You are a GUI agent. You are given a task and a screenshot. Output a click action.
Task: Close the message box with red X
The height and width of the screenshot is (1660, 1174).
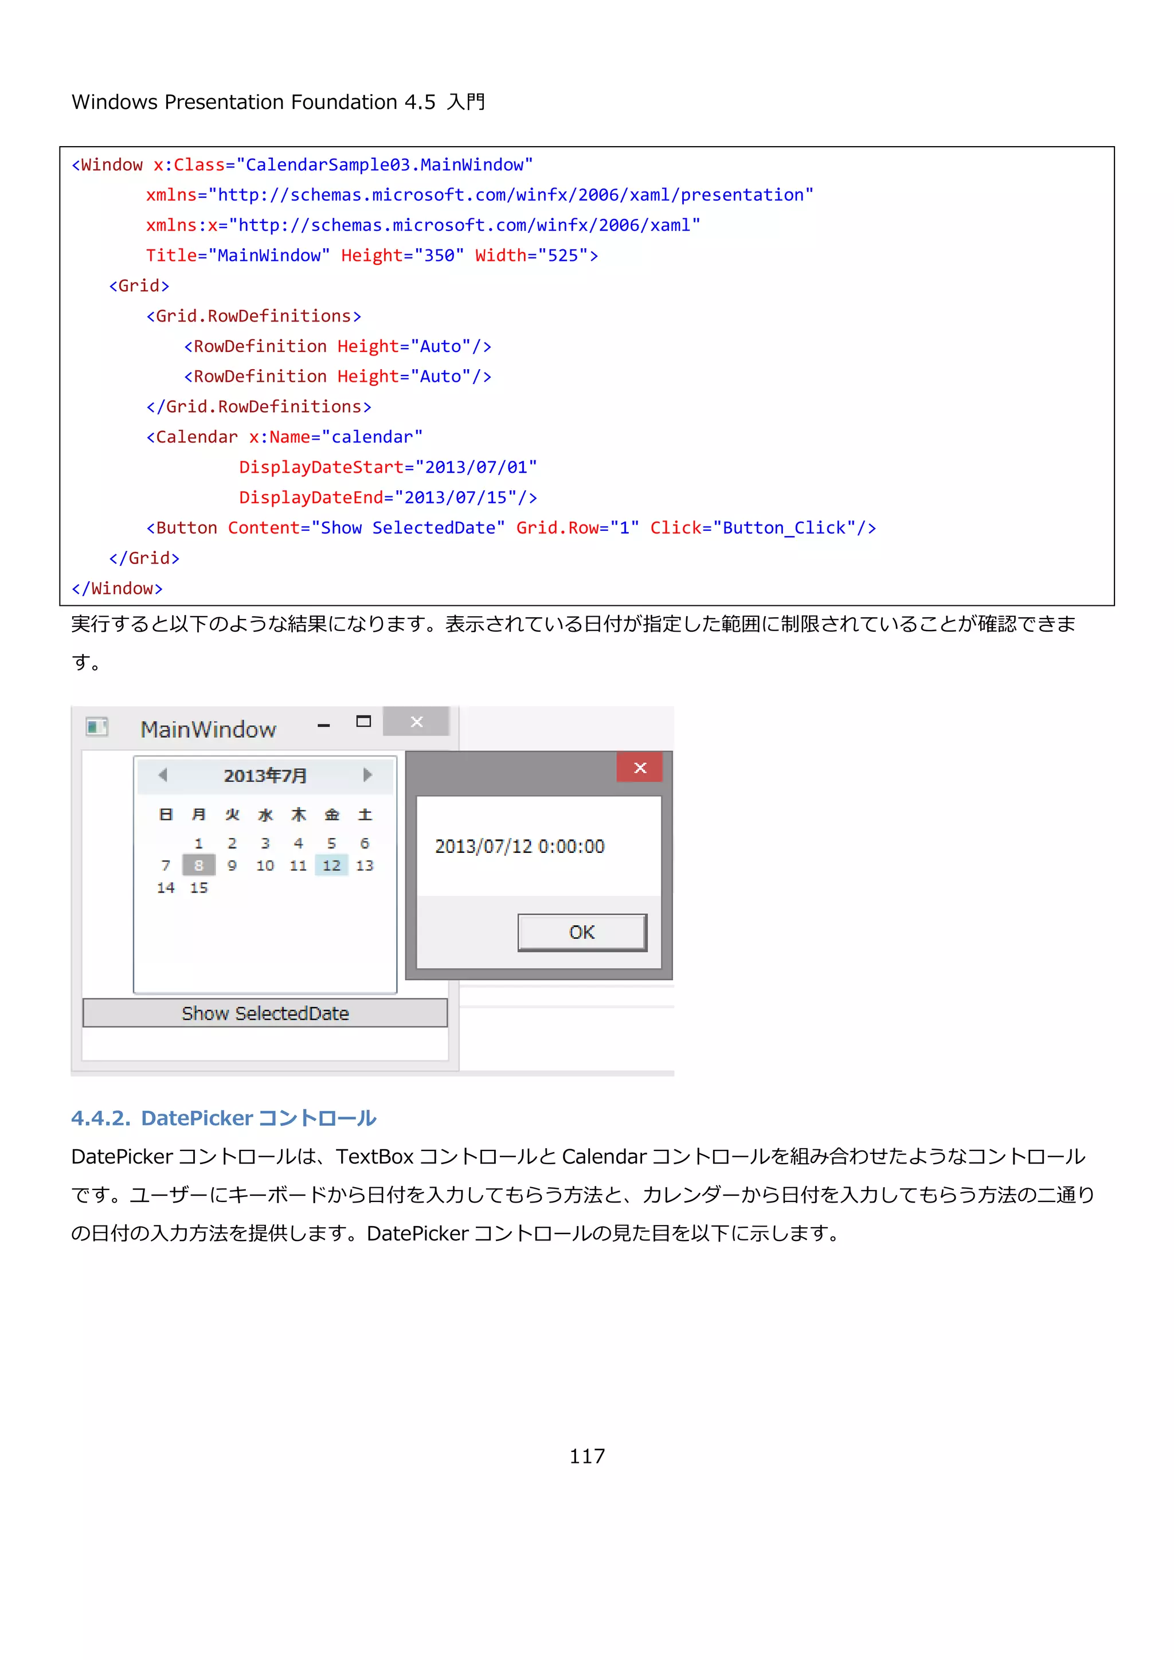point(640,767)
